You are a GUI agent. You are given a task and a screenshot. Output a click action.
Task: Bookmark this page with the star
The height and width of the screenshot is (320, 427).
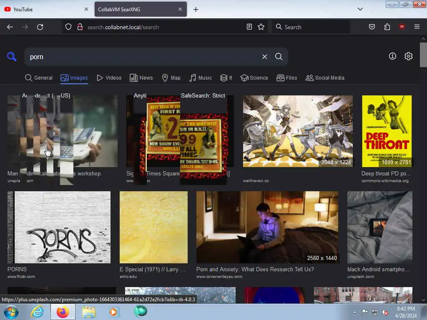tap(261, 27)
